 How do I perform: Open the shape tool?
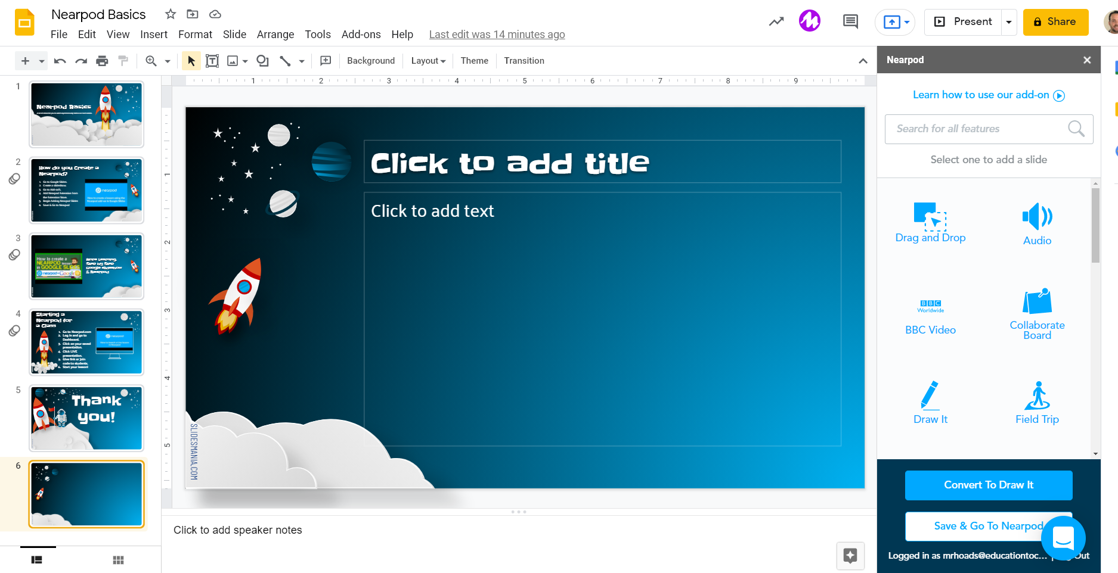tap(262, 61)
